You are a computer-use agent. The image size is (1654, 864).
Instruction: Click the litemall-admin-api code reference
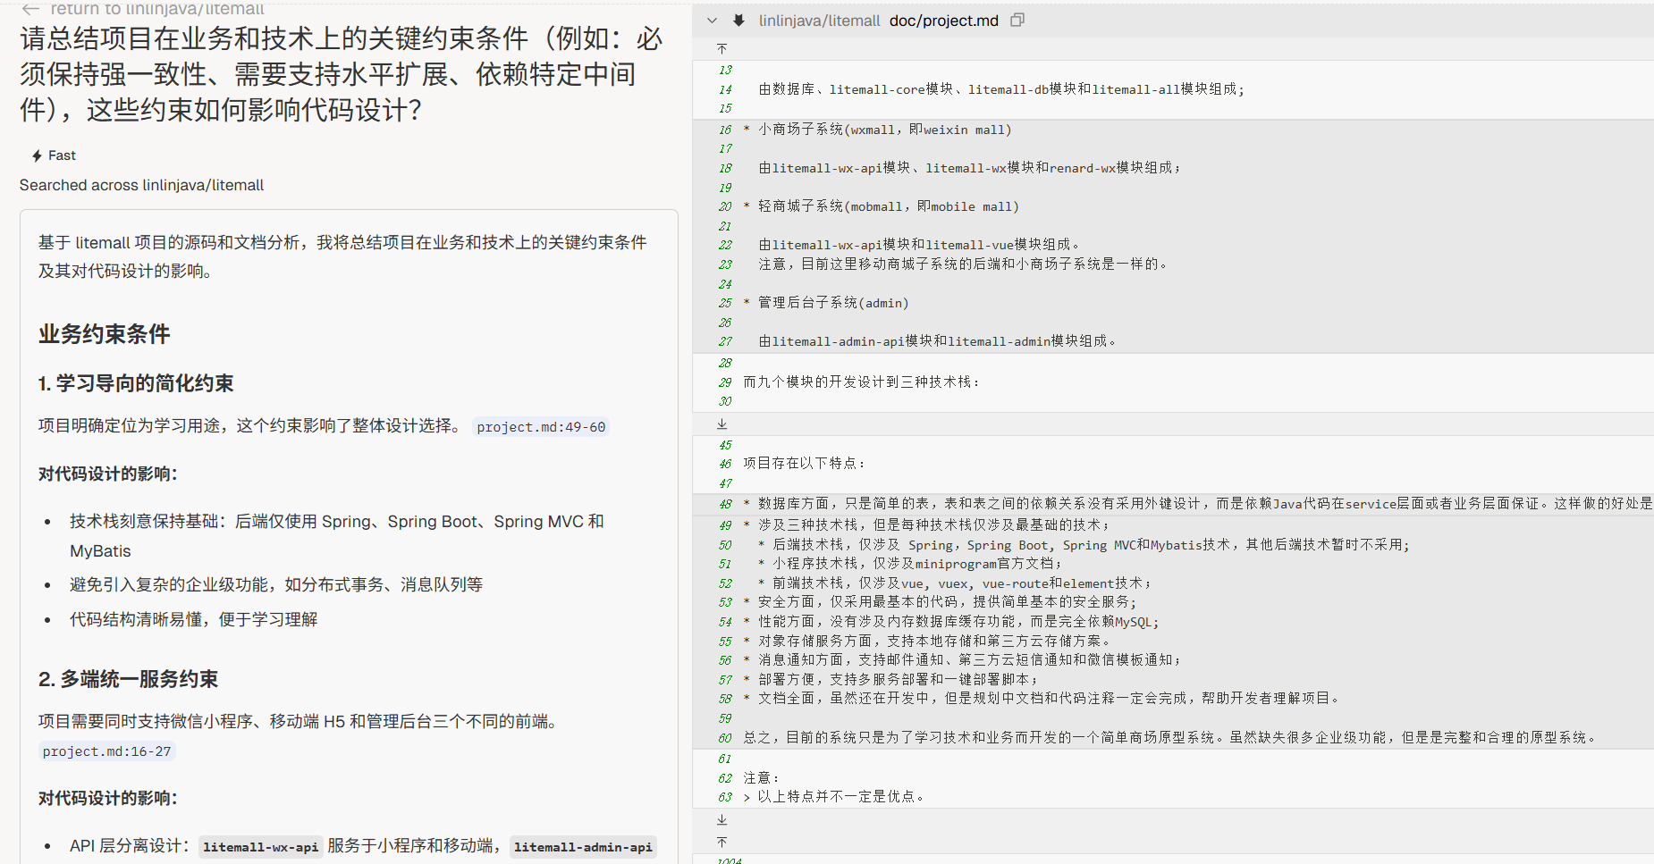583,847
